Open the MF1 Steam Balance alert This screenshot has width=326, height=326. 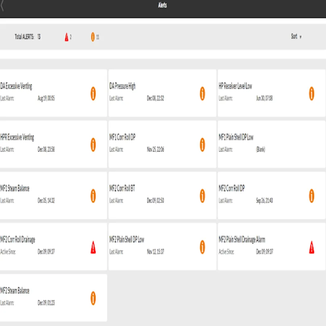pyautogui.click(x=54, y=195)
